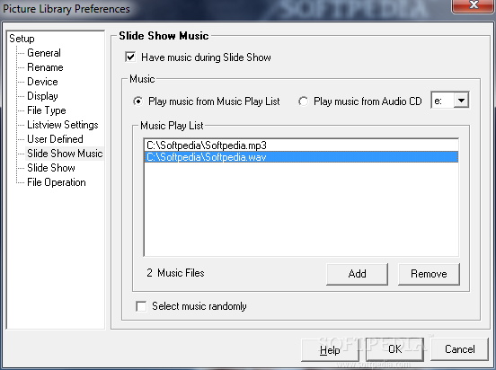Open File Operation settings

coord(57,182)
